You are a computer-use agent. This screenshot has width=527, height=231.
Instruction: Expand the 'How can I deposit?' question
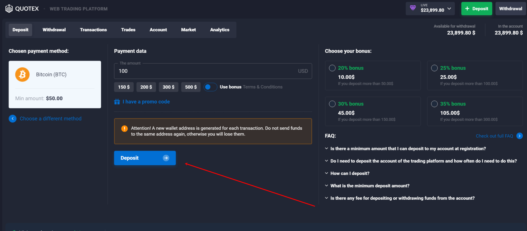350,173
